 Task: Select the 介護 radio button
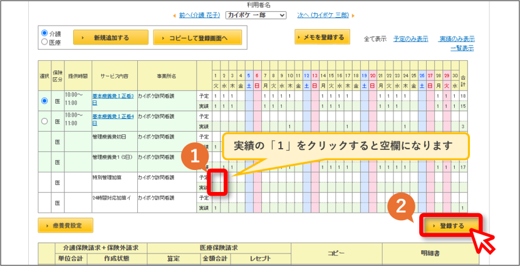[x=44, y=33]
